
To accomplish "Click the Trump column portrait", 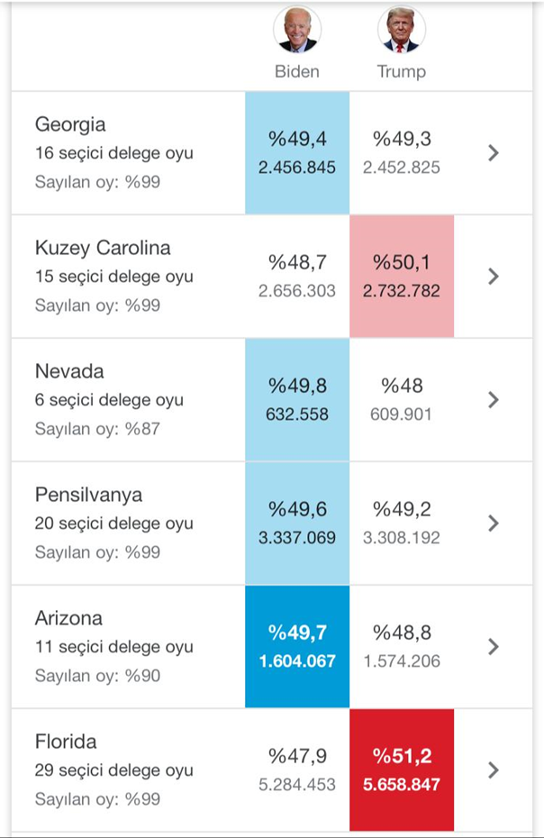I will [401, 31].
